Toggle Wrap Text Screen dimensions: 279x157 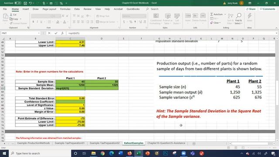[x=103, y=16]
